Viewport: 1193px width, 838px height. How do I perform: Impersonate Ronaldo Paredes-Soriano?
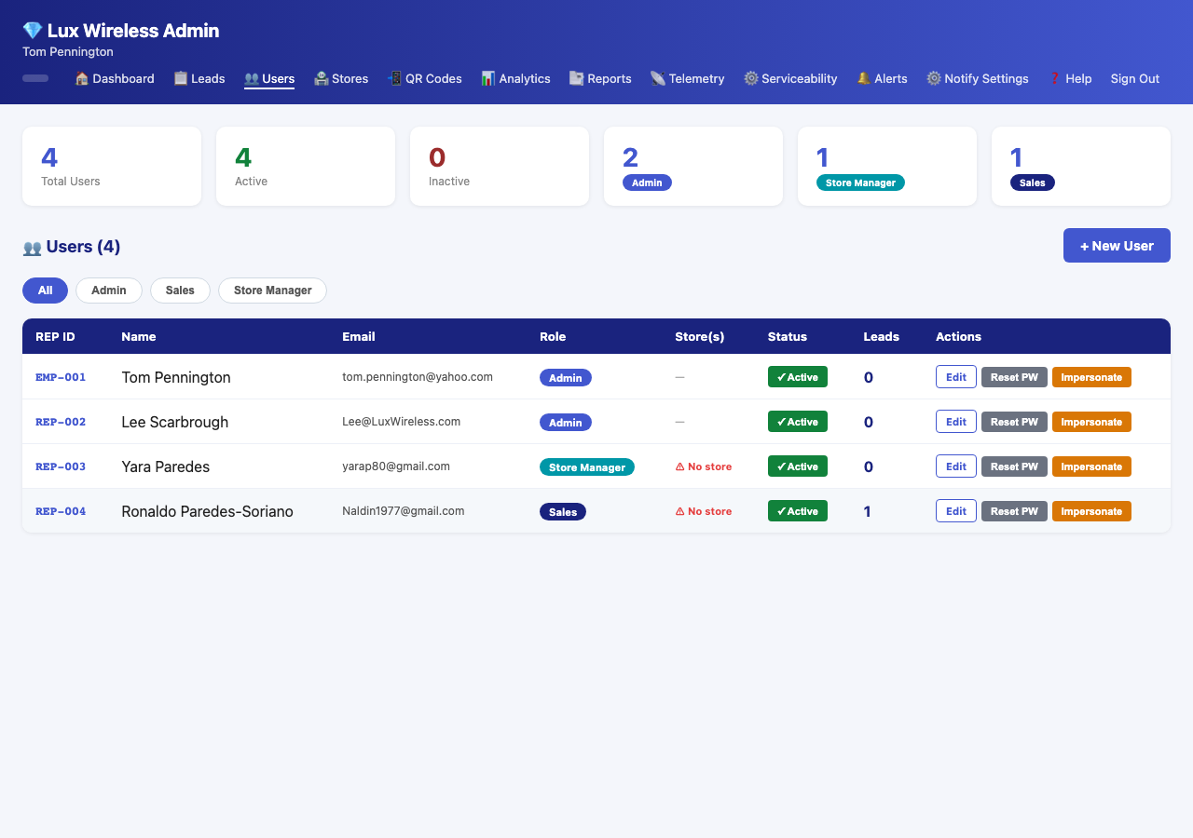[x=1091, y=511]
